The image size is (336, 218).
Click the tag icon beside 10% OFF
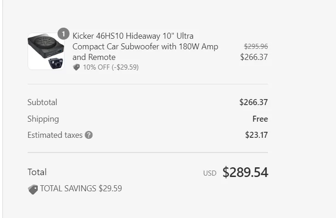[76, 67]
